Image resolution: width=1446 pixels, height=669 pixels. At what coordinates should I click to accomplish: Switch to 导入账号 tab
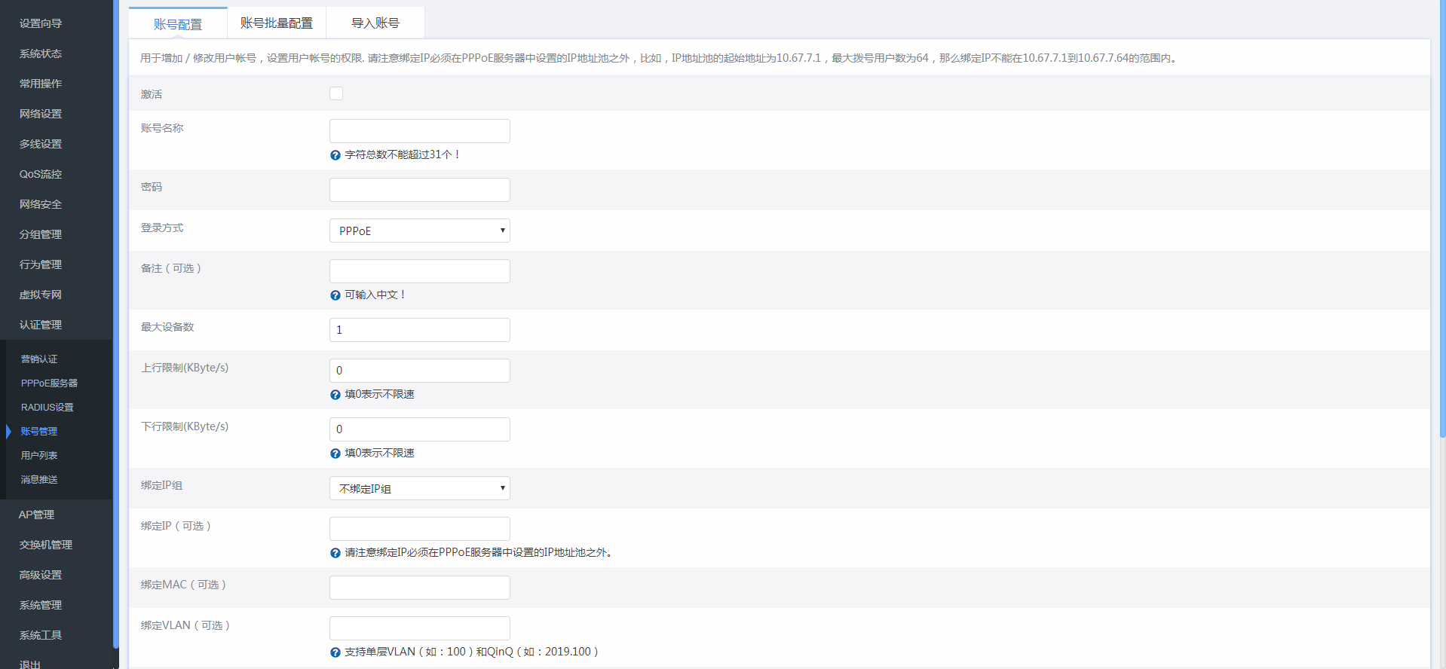[x=375, y=23]
